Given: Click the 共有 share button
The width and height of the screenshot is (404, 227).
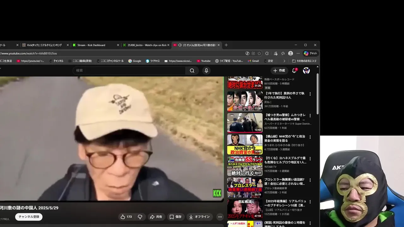Looking at the screenshot, I should point(156,217).
